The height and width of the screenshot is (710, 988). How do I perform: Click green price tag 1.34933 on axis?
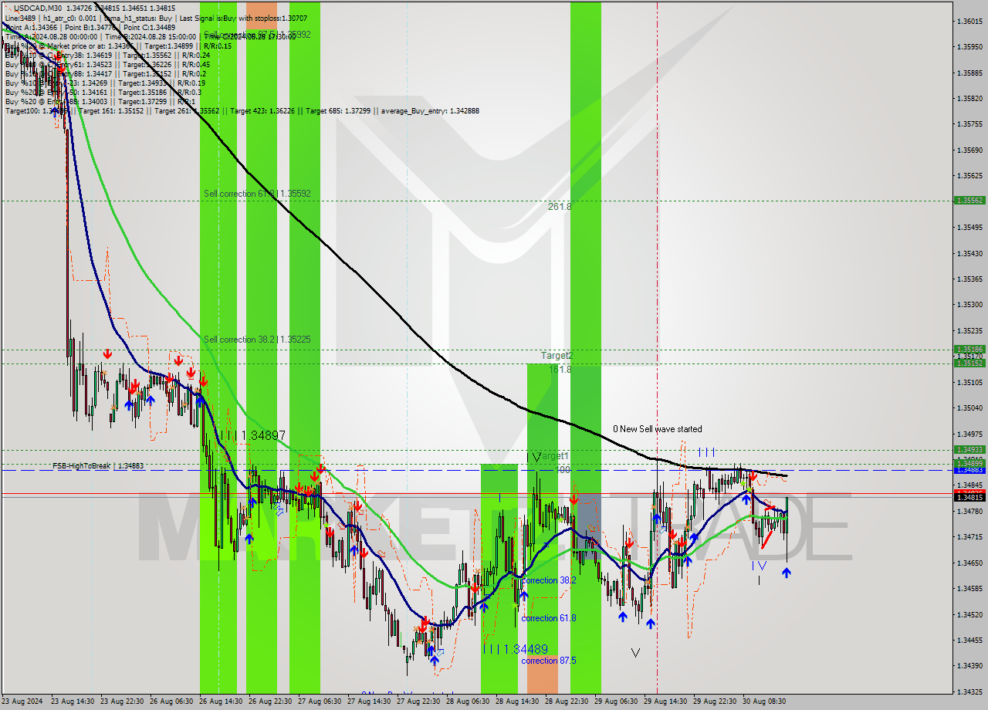click(969, 449)
